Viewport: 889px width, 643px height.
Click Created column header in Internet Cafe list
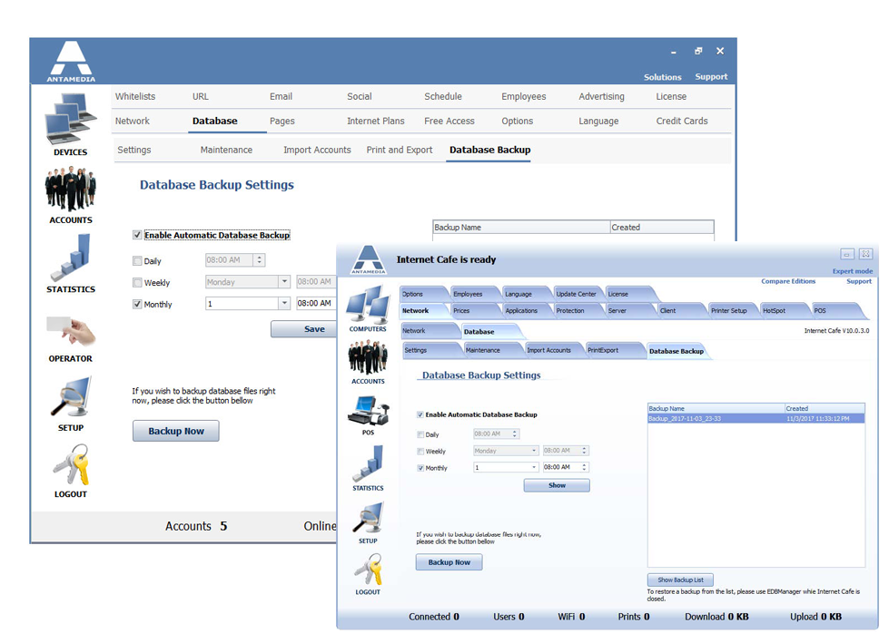click(x=825, y=409)
